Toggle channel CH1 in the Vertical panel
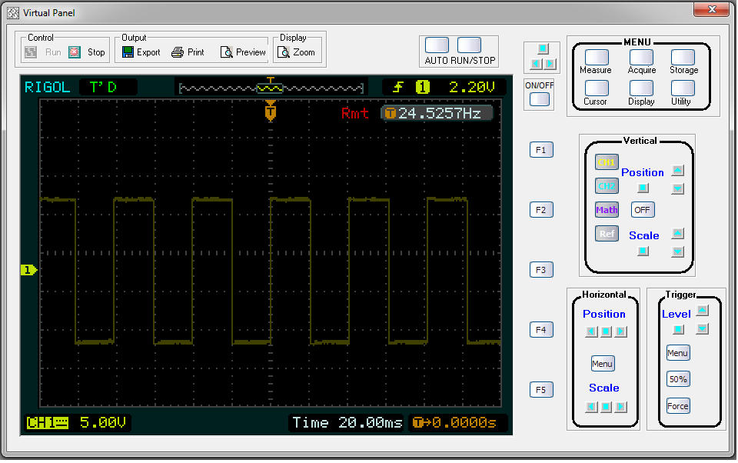Screen dimensions: 738x463 [607, 162]
